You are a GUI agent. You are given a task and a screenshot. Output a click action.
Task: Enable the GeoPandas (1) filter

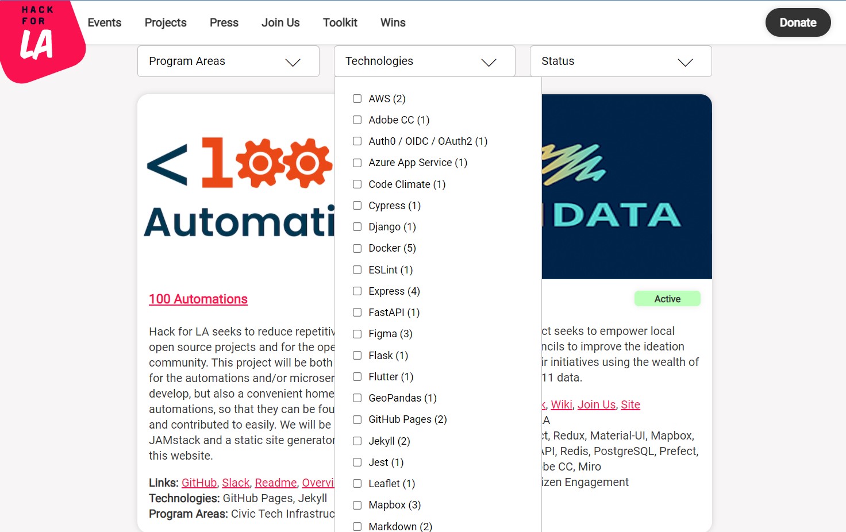click(357, 398)
